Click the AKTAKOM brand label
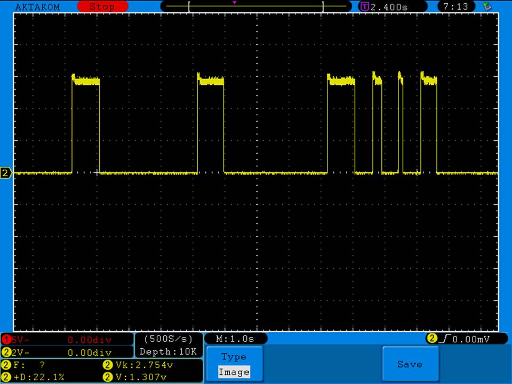 37,7
